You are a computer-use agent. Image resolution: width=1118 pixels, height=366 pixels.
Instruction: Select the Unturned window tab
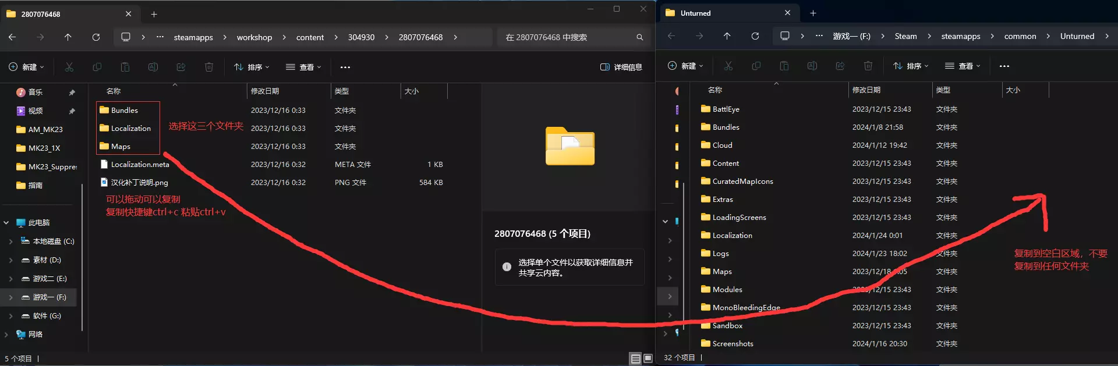pos(728,13)
